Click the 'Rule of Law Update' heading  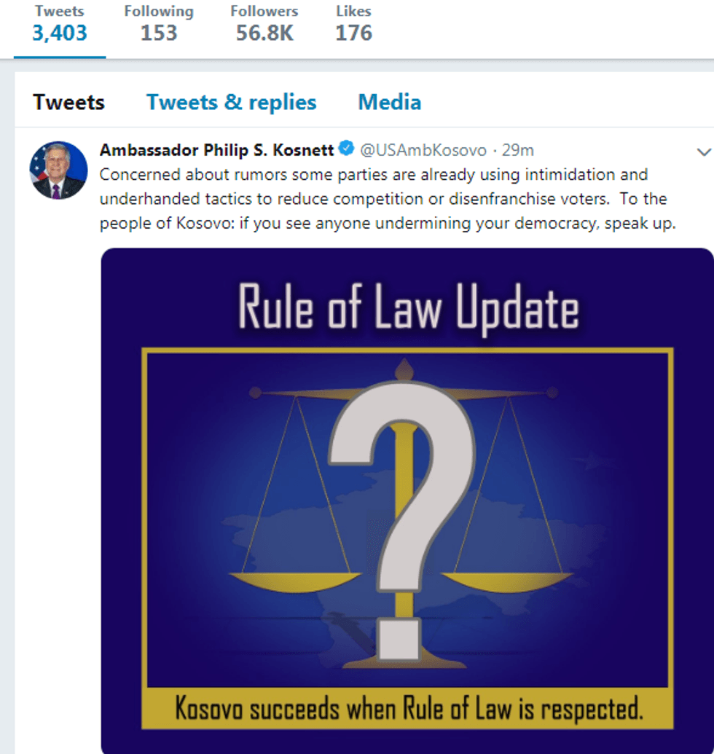[x=409, y=307]
